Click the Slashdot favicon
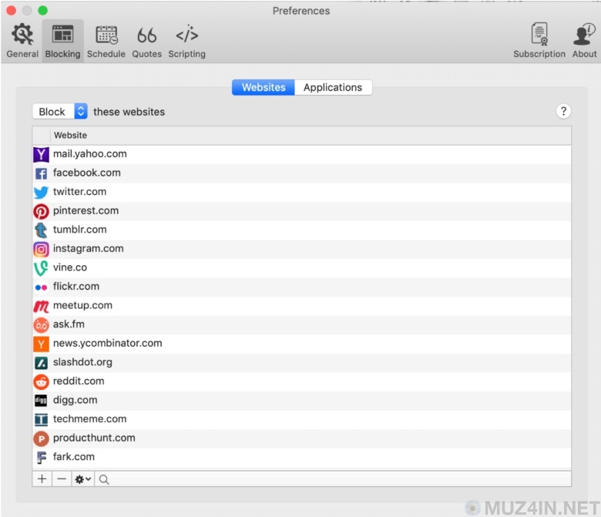Screen dimensions: 601x517 click(x=41, y=363)
